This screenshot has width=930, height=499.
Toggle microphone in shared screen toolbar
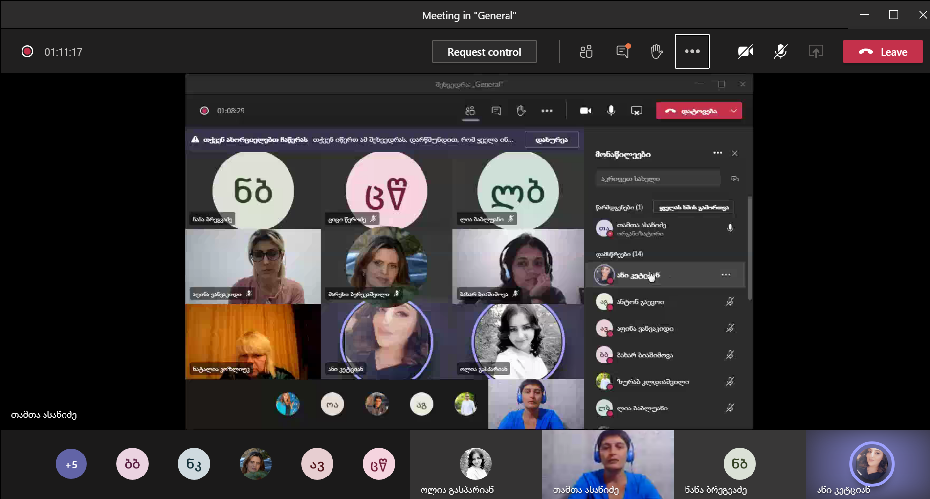pyautogui.click(x=611, y=111)
